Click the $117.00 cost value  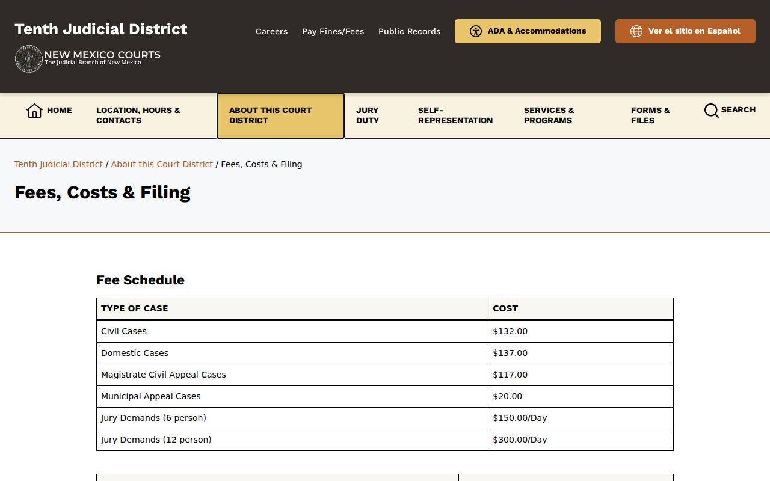click(510, 375)
